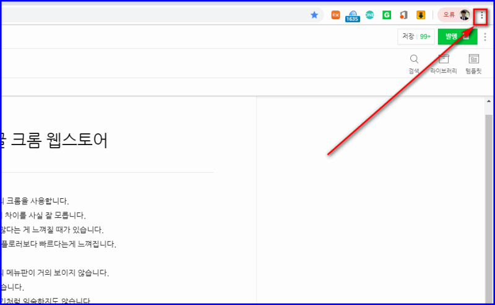Open the 라이브러리 library panel
Viewport: 495px width, 305px height.
444,64
